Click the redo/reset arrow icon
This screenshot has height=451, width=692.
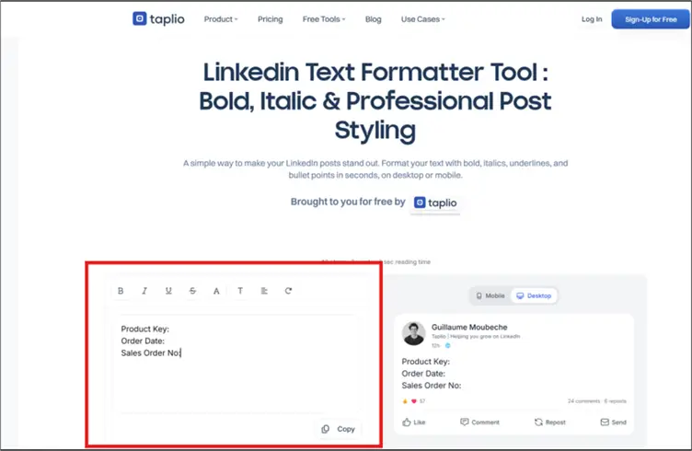pos(288,291)
